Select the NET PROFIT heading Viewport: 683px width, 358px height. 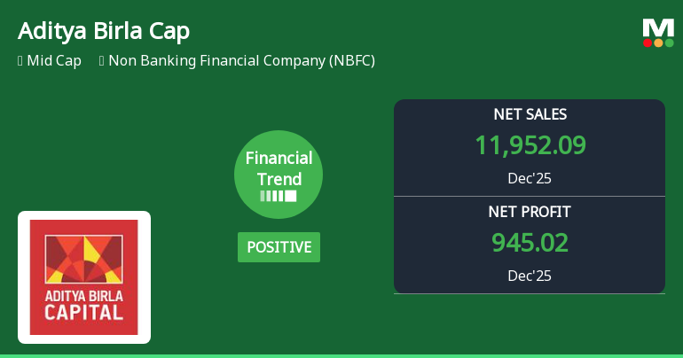[x=530, y=212]
